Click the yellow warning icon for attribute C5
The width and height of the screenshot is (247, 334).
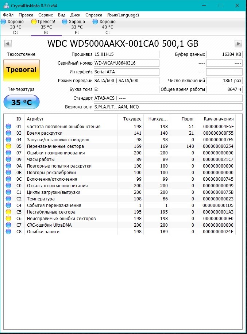click(x=8, y=212)
